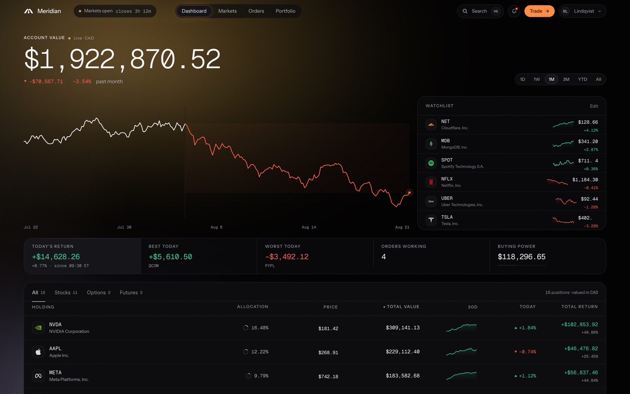Click the Tesla logo icon in watchlist
This screenshot has width=630, height=394.
431,220
